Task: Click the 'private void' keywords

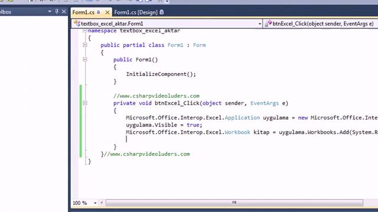Action: [132, 103]
